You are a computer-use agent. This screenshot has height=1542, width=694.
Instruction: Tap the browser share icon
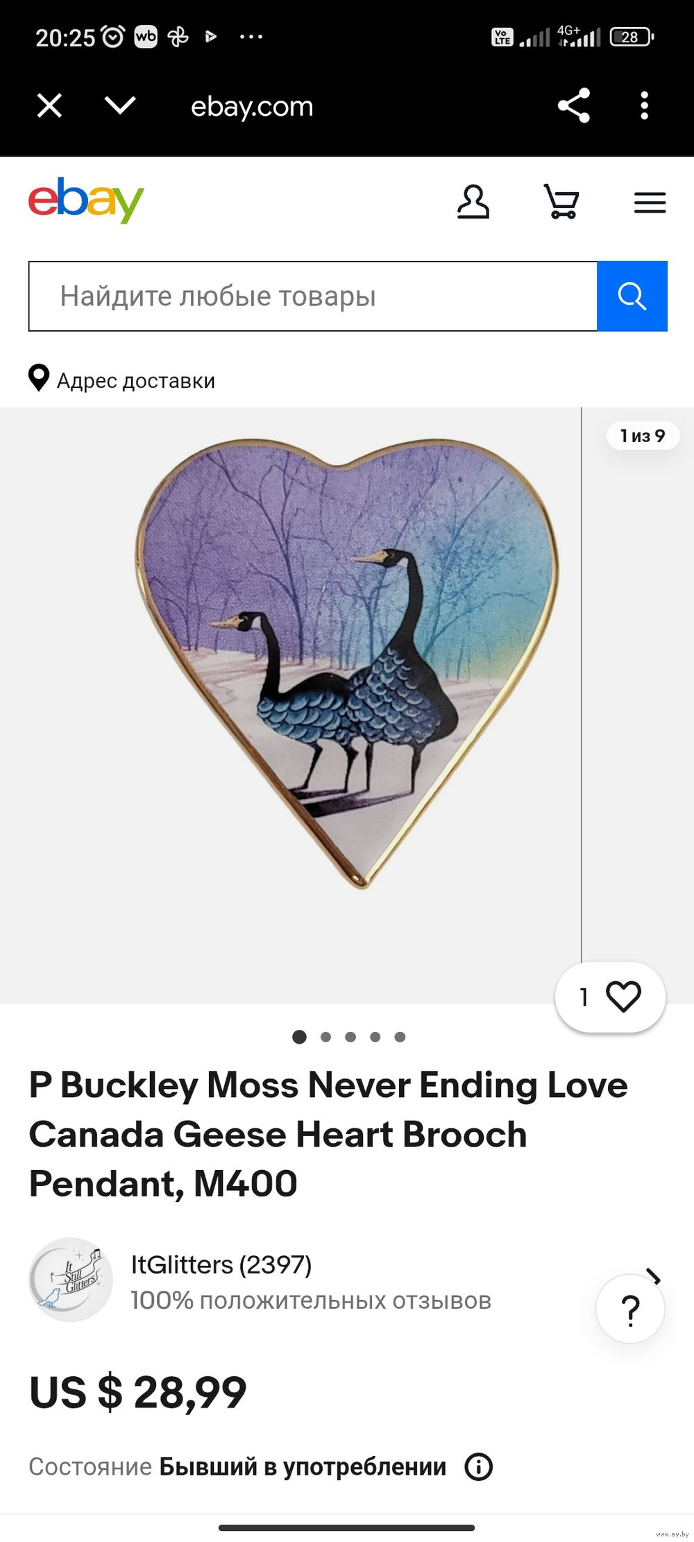574,105
